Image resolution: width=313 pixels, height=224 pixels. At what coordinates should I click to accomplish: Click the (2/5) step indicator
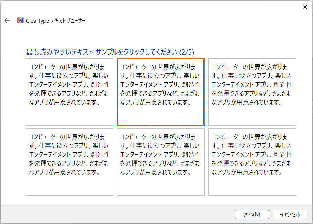pyautogui.click(x=187, y=52)
